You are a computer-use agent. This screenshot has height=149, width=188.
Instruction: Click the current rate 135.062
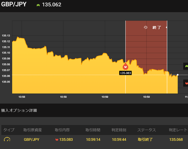[x=52, y=5]
